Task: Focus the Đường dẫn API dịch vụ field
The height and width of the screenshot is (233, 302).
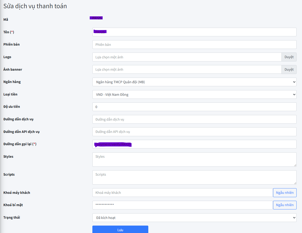Action: pos(194,132)
